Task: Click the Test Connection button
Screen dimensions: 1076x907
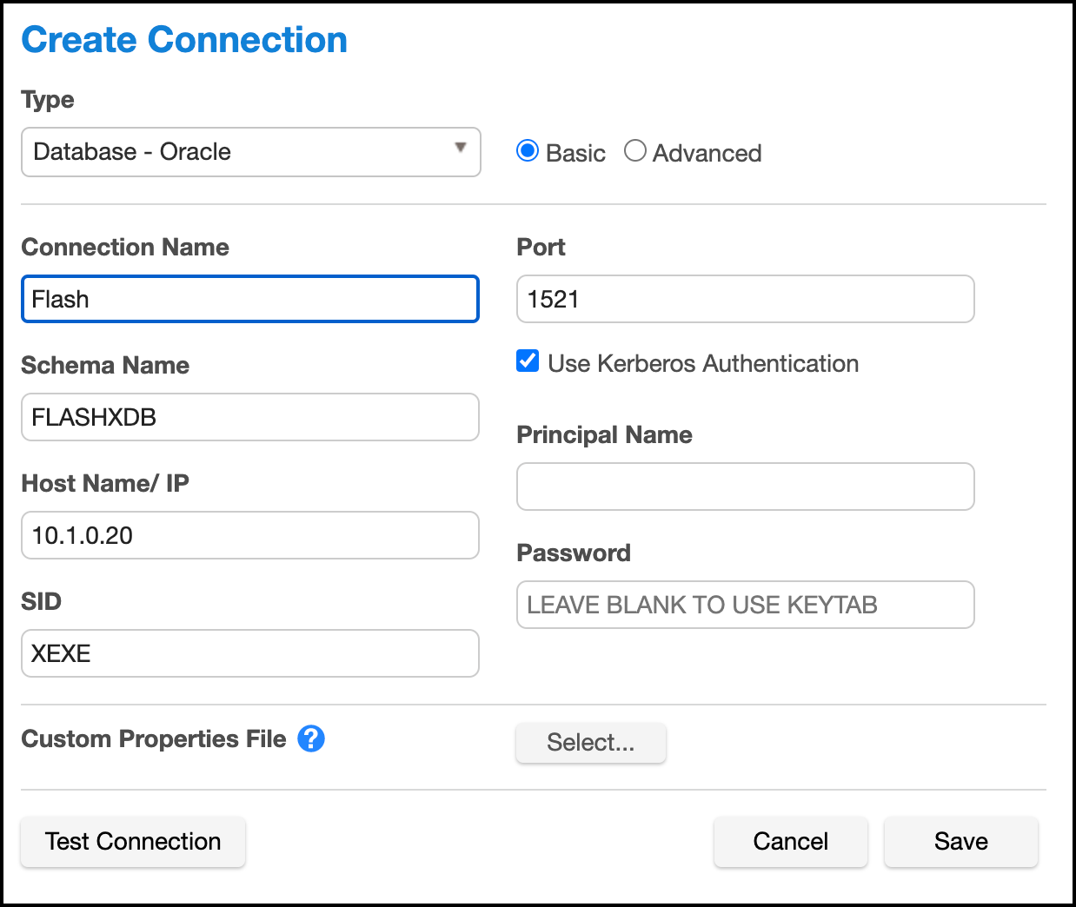Action: coord(133,842)
